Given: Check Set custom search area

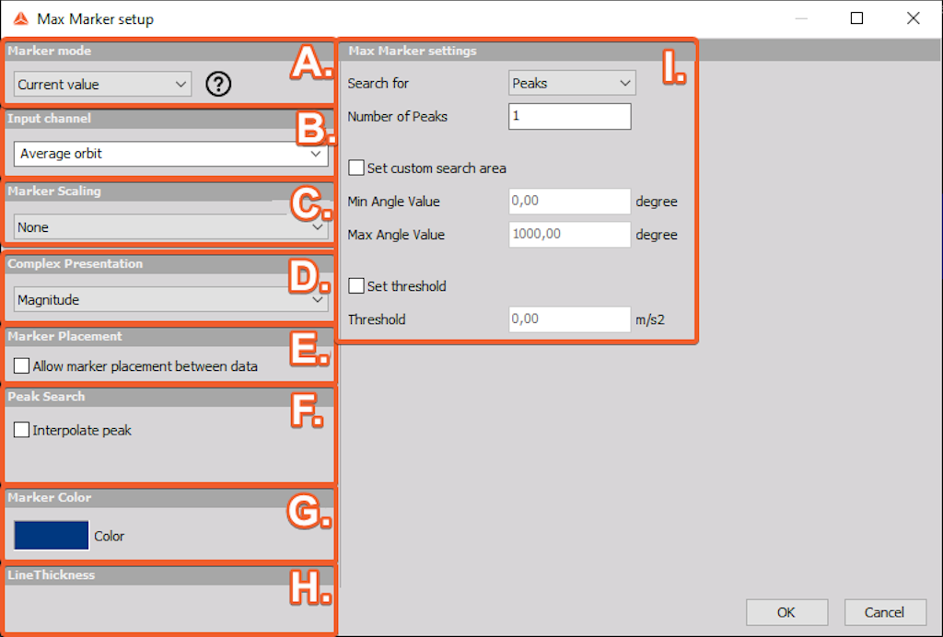Looking at the screenshot, I should tap(356, 168).
